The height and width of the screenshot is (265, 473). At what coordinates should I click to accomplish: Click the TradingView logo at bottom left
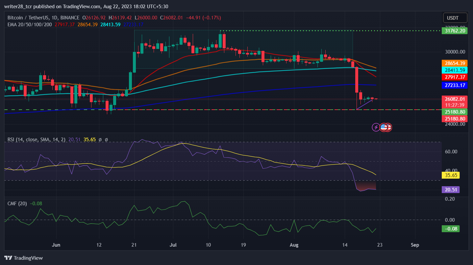[23, 258]
